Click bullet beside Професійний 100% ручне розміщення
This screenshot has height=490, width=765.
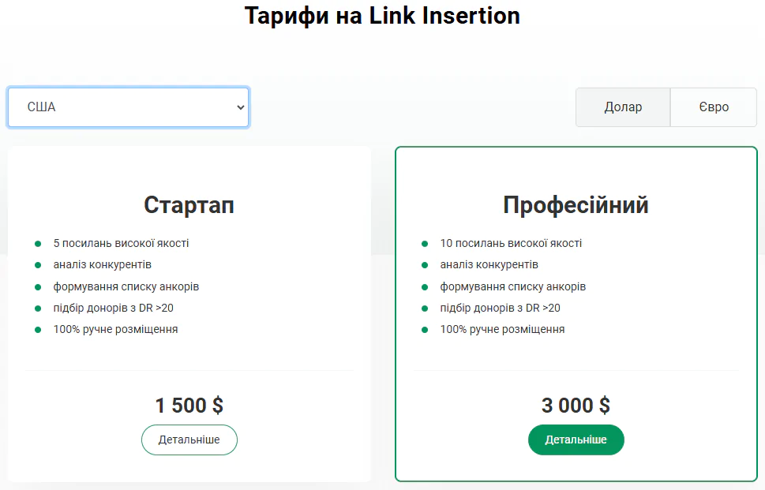[x=425, y=330]
